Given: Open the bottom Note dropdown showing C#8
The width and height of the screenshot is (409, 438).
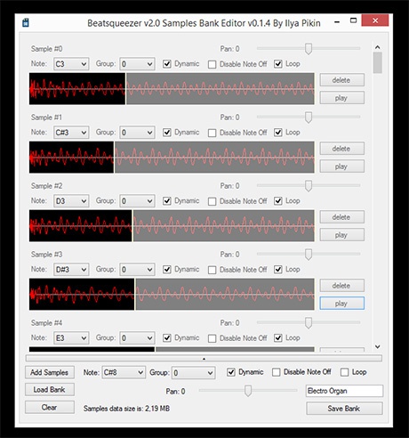Looking at the screenshot, I should click(x=124, y=372).
